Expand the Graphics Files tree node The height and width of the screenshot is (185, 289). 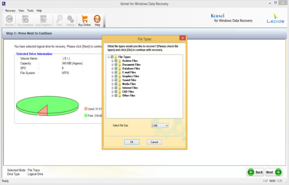pyautogui.click(x=113, y=76)
